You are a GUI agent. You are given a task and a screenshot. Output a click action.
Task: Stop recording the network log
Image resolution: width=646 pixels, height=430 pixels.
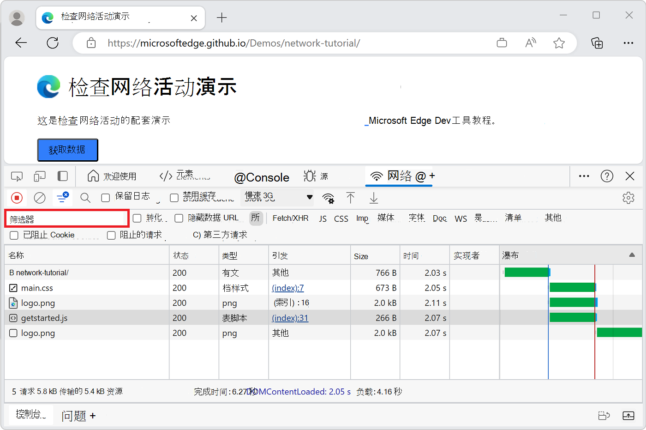click(17, 197)
